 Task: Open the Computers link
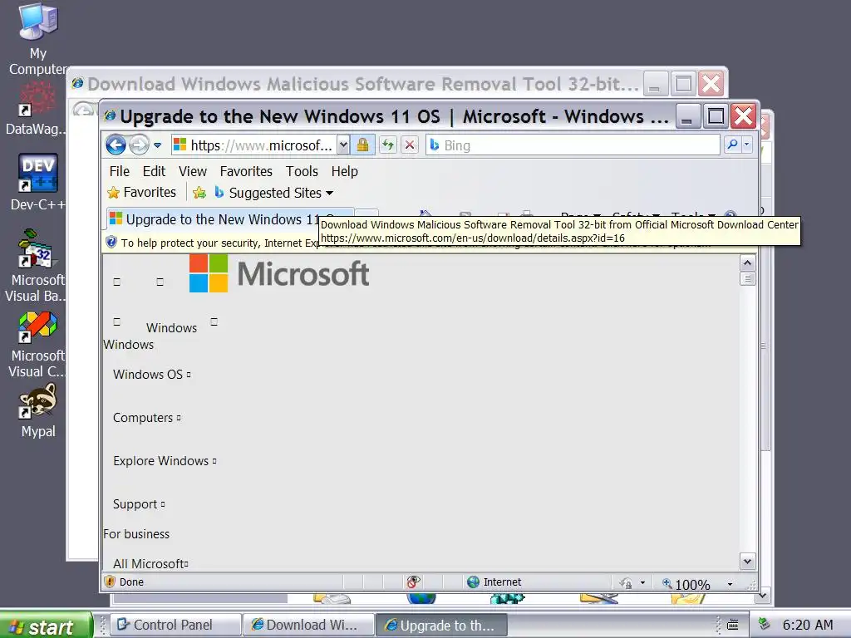tap(146, 418)
